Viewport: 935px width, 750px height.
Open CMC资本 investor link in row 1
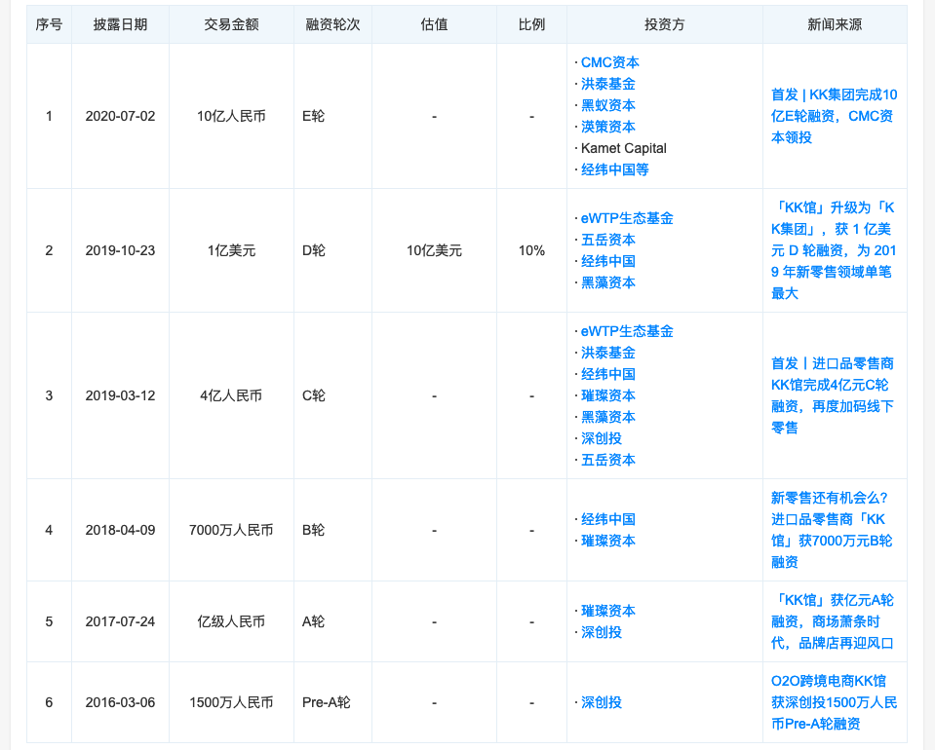click(x=609, y=62)
